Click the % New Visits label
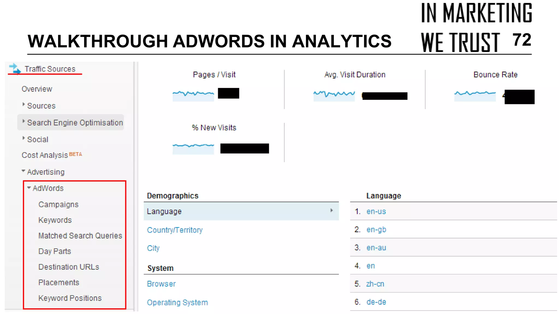Image resolution: width=559 pixels, height=314 pixels. (214, 128)
